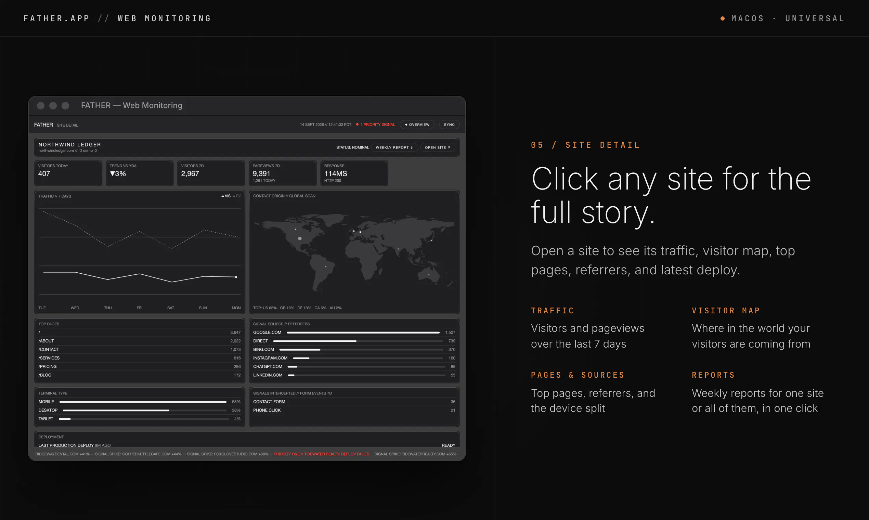
Task: Click the root page row with 3,647
Action: point(140,332)
